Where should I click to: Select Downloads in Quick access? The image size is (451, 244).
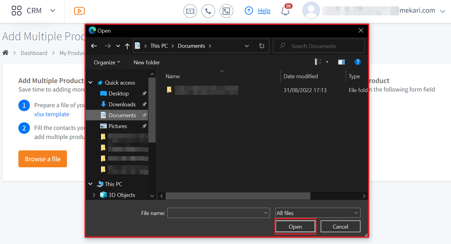pyautogui.click(x=122, y=104)
